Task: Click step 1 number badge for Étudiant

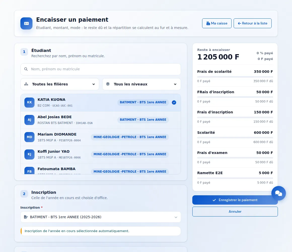Action: [24, 52]
